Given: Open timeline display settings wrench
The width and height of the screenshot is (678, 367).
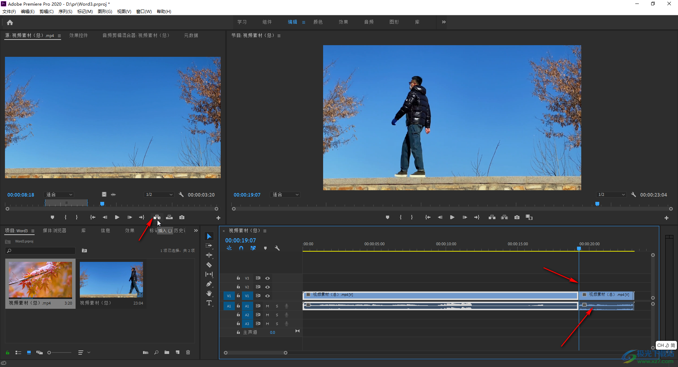Looking at the screenshot, I should tap(277, 248).
